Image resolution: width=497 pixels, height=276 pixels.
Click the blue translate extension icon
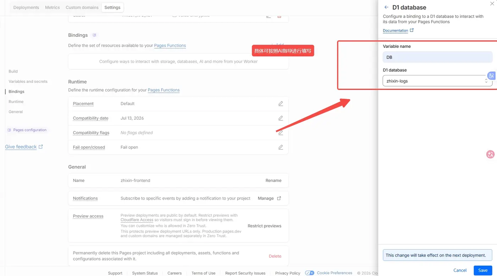coord(491,76)
